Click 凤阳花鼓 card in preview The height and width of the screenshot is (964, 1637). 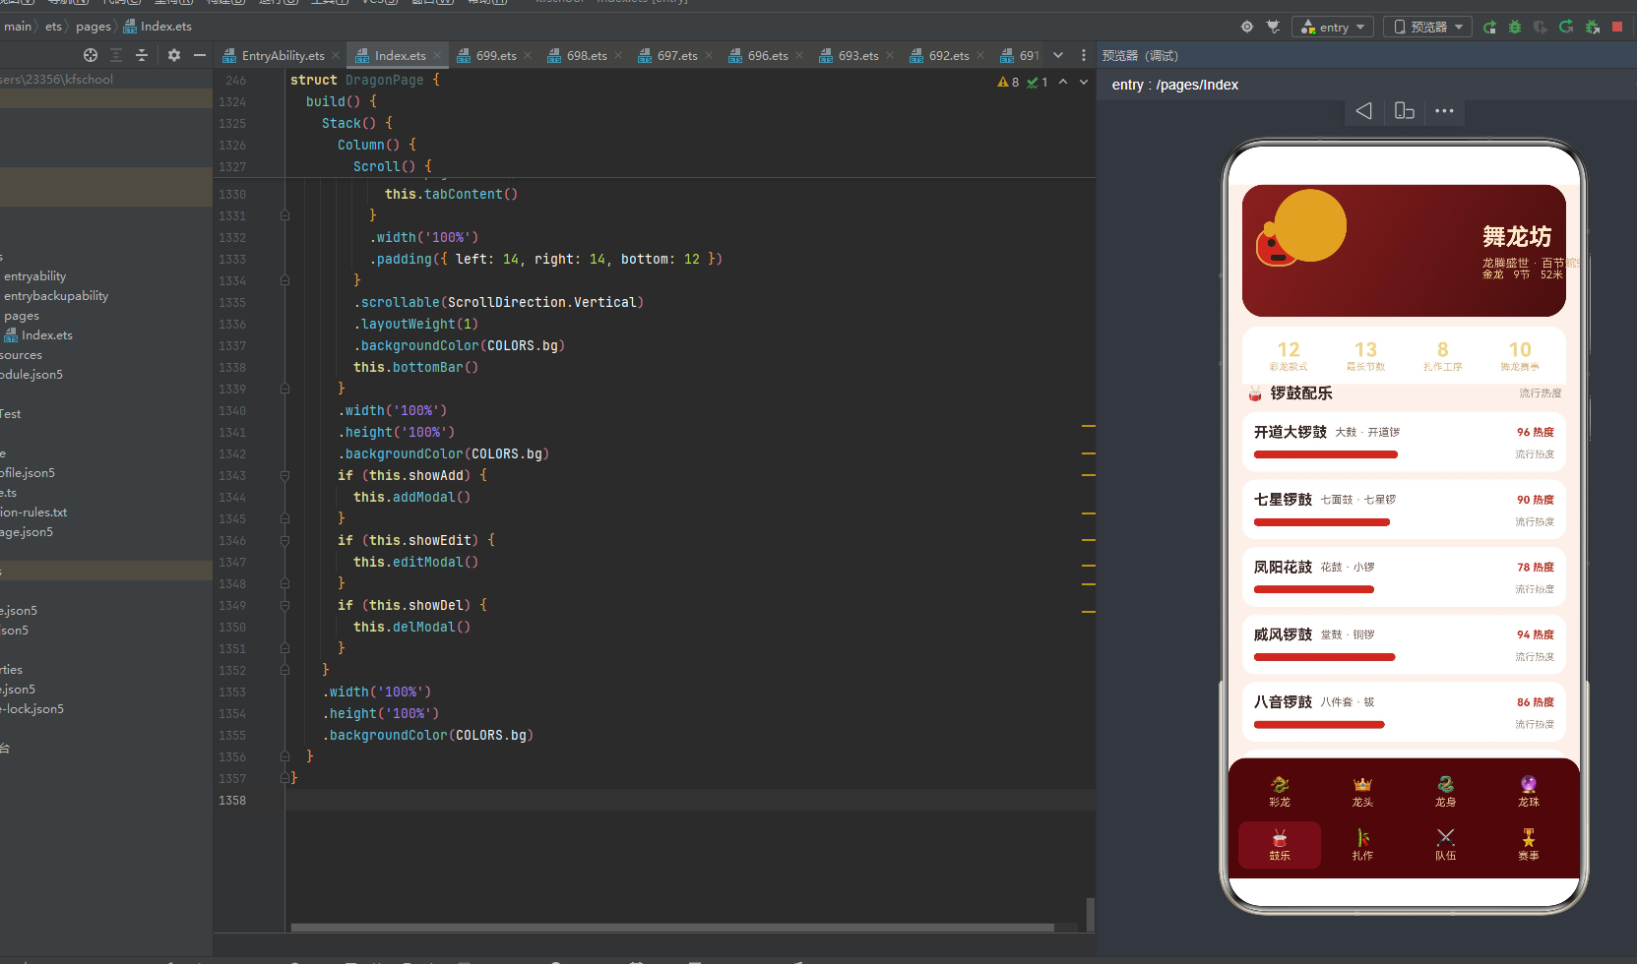pos(1404,577)
